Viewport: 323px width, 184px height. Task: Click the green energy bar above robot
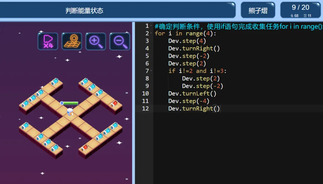click(71, 103)
